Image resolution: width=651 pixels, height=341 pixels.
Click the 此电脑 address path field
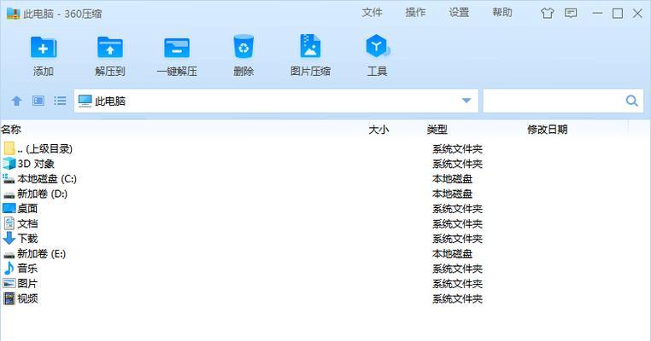[276, 101]
